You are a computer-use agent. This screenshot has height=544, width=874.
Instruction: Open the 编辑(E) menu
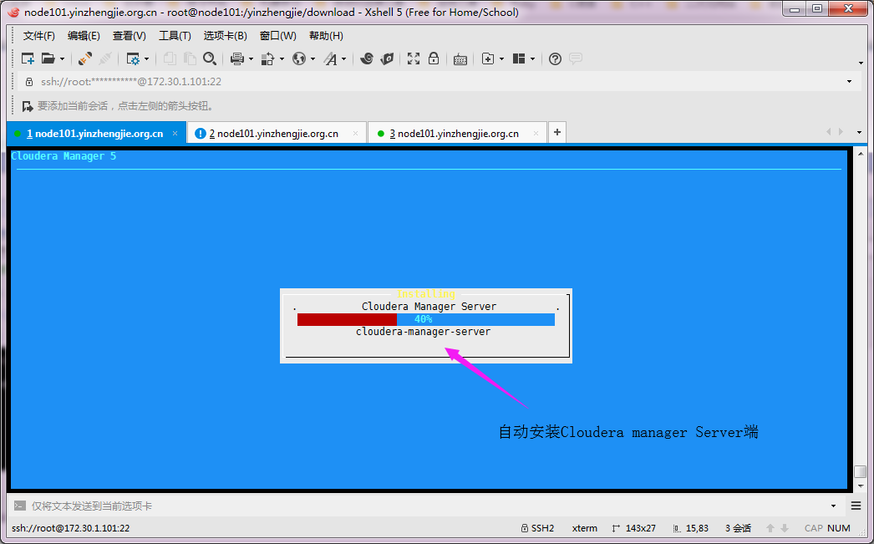pyautogui.click(x=84, y=36)
